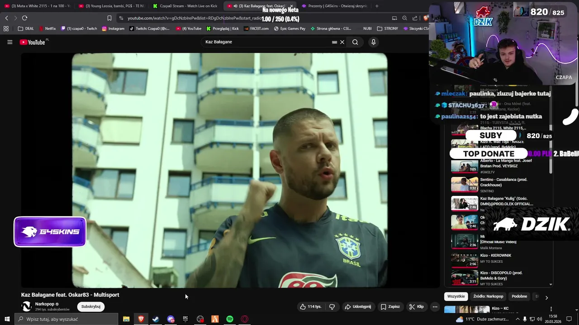Close the Kaz Bałagane browser tab
The height and width of the screenshot is (325, 579).
point(291,6)
